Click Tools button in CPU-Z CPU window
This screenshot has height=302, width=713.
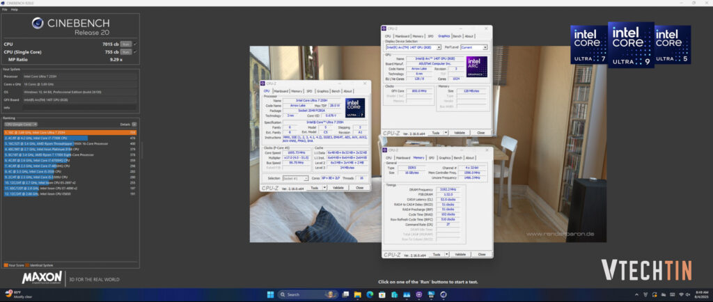point(314,188)
